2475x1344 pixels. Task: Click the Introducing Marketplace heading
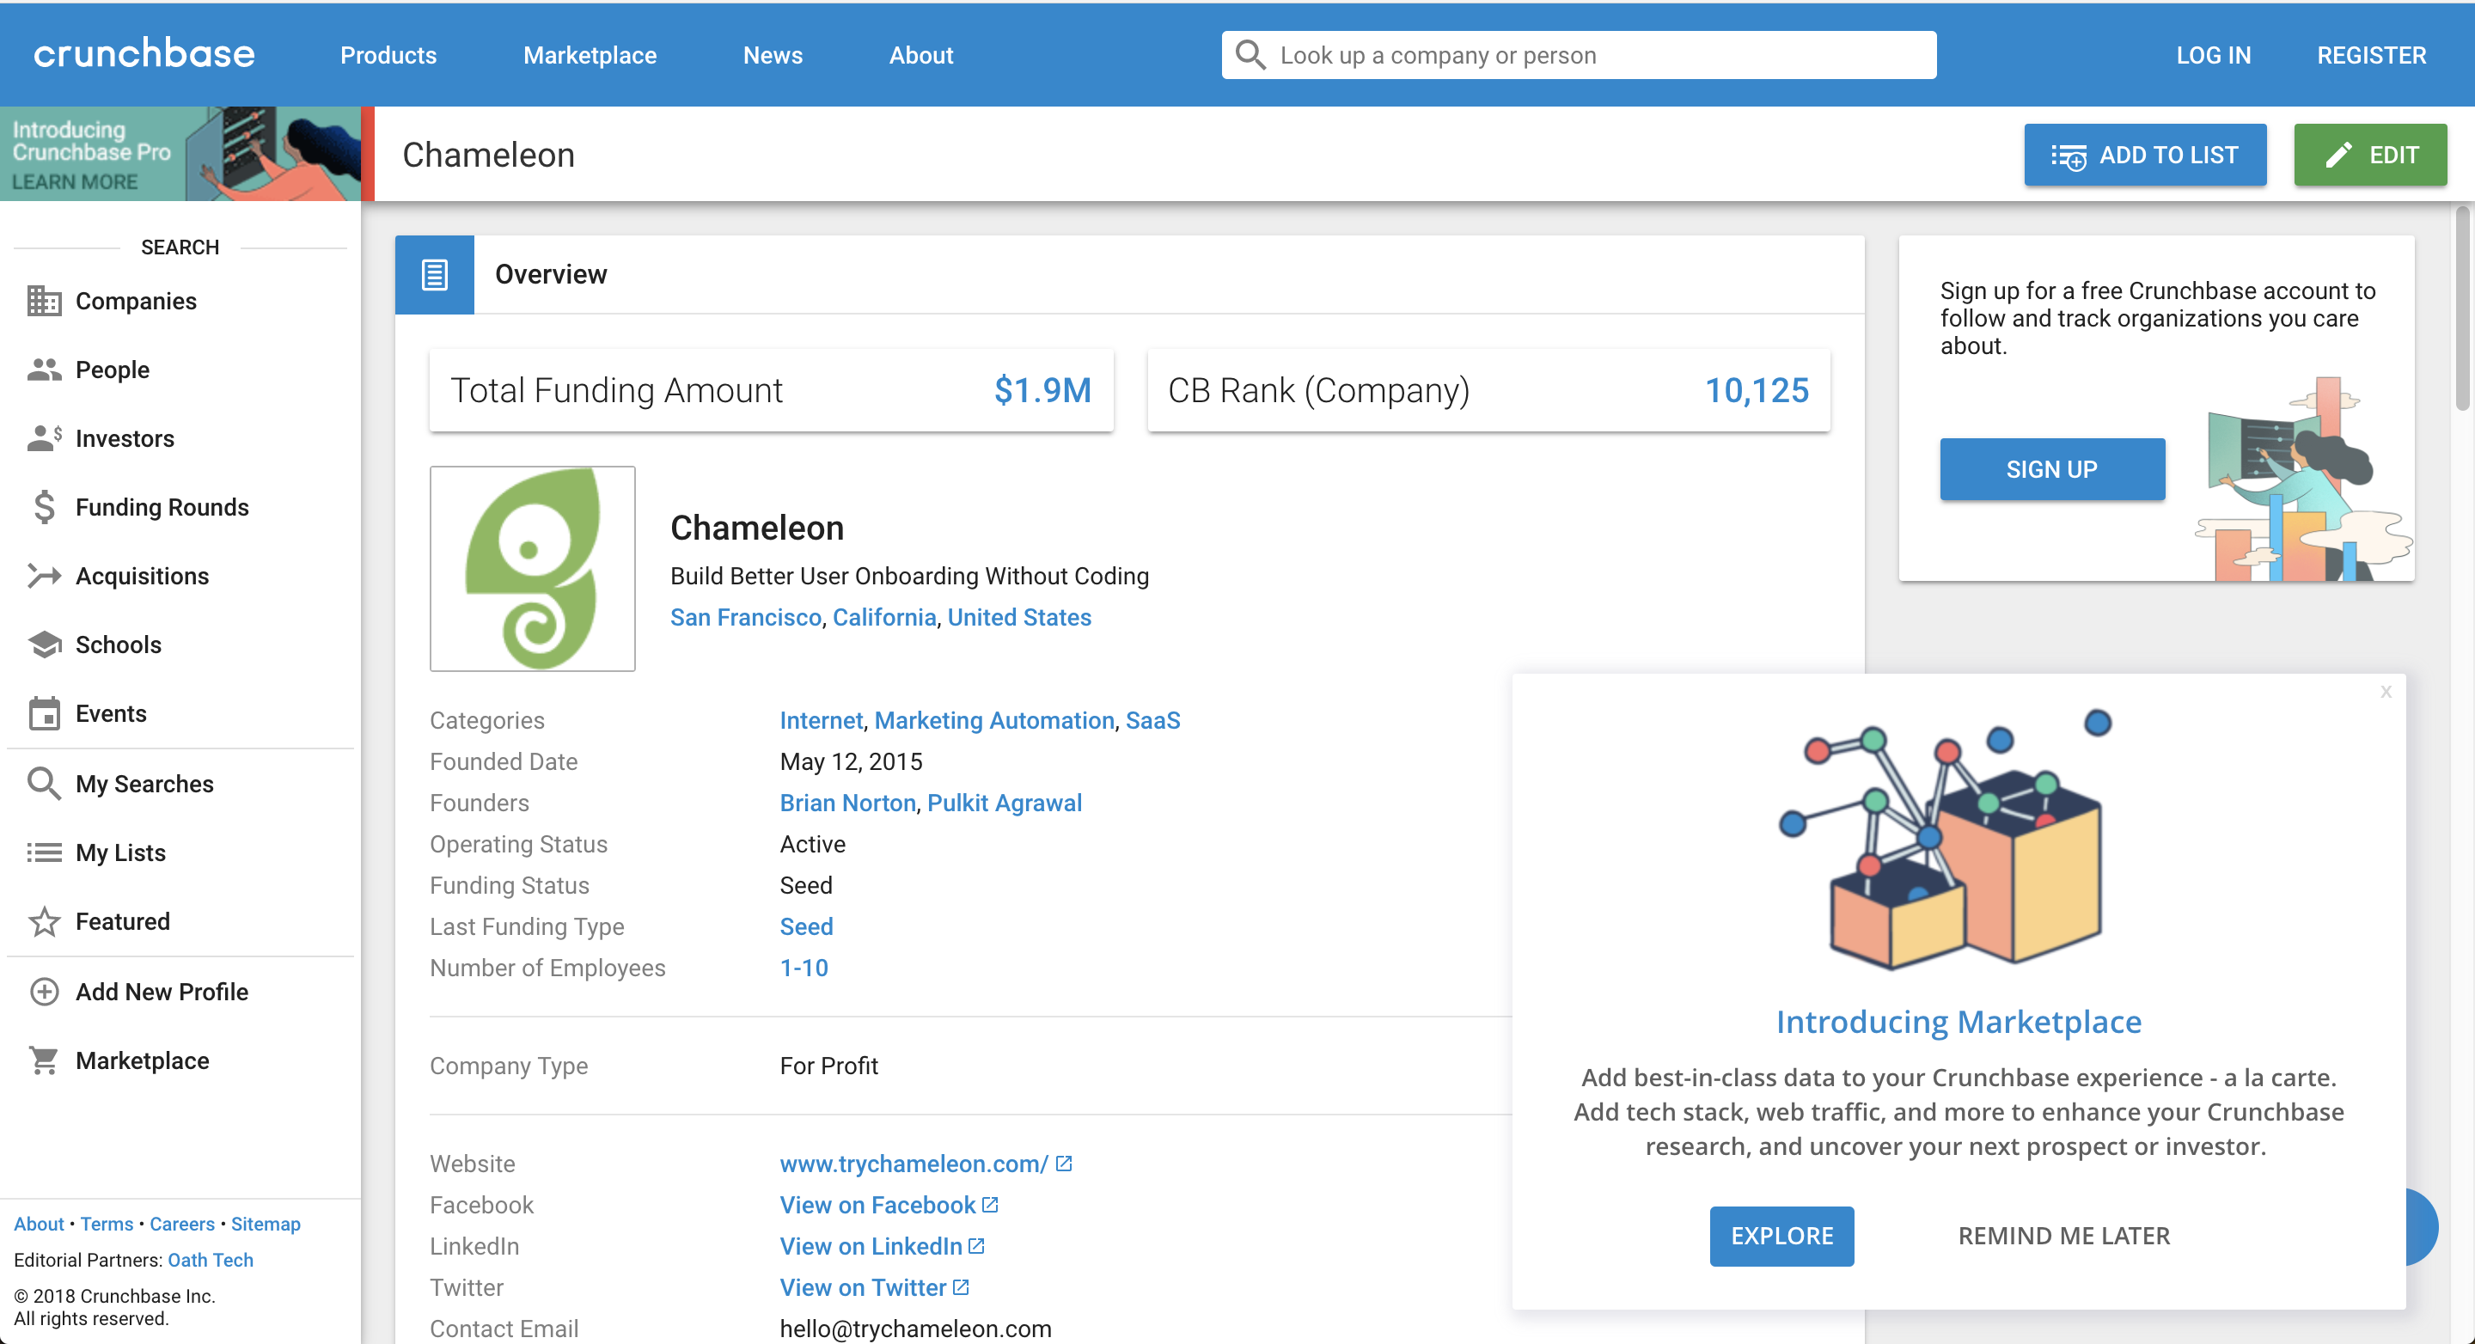(1959, 1021)
